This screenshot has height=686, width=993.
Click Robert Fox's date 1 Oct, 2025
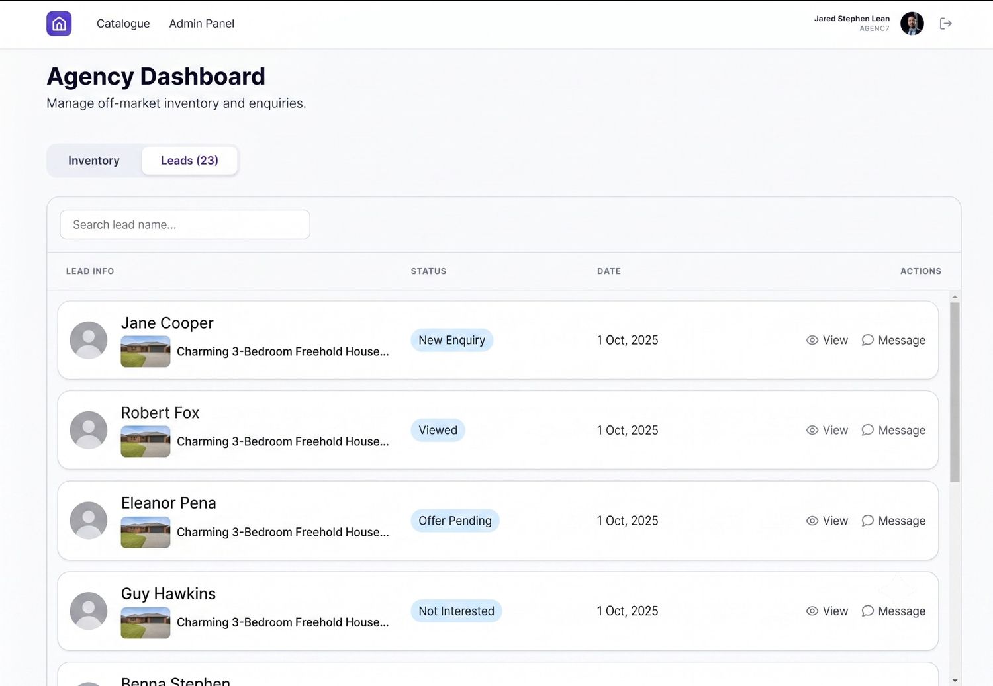[x=628, y=430]
